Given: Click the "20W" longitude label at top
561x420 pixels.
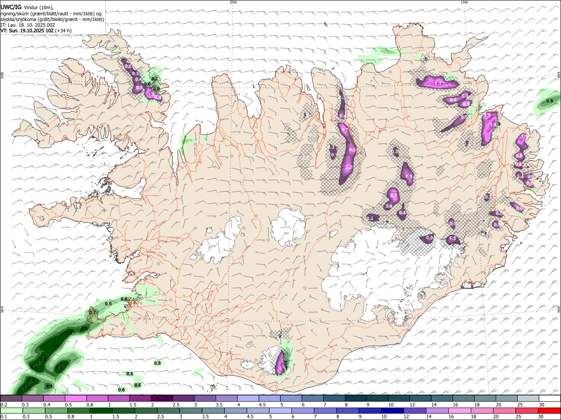Looking at the screenshot, I should tap(233, 2).
